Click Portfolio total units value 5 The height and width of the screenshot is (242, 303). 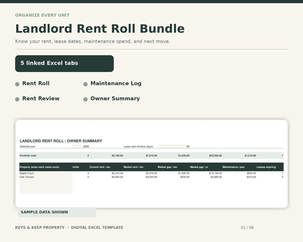[x=88, y=155]
